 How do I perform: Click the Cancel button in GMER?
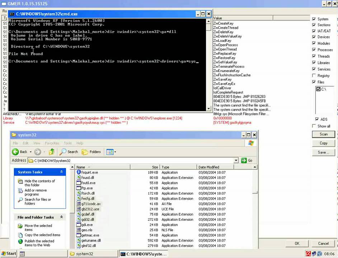(323, 243)
